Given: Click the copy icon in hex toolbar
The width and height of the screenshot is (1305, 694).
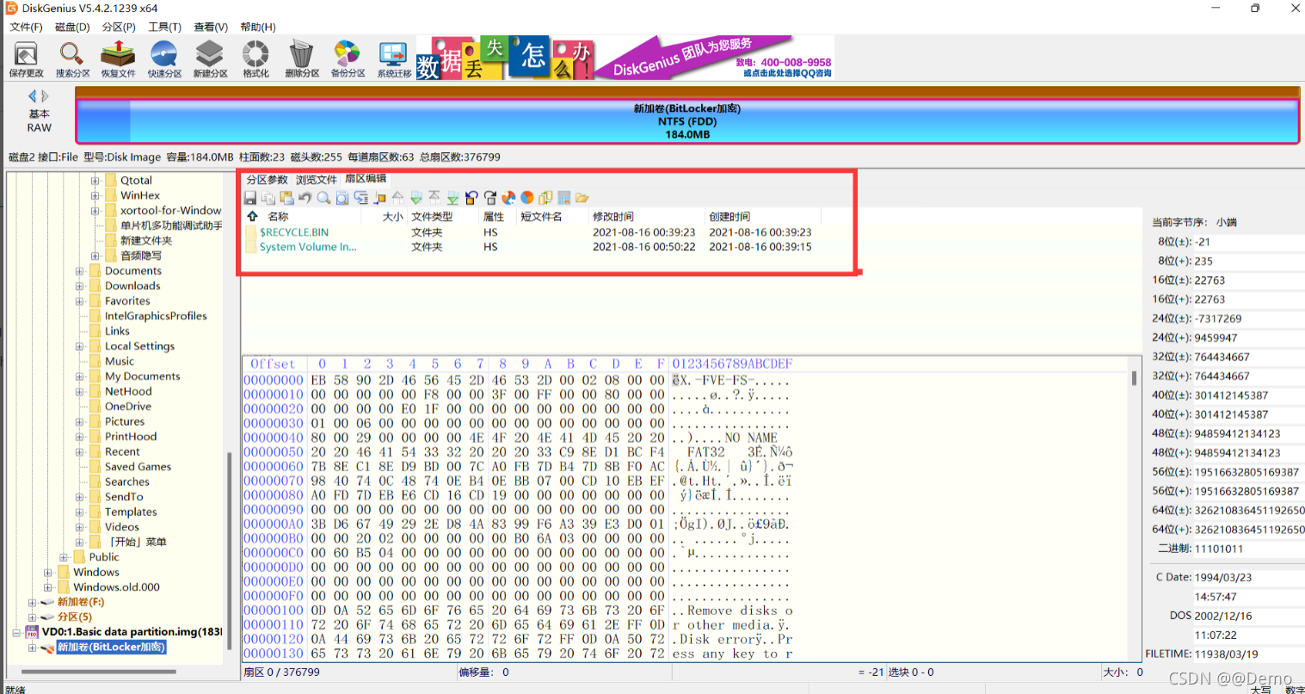Looking at the screenshot, I should coord(268,198).
